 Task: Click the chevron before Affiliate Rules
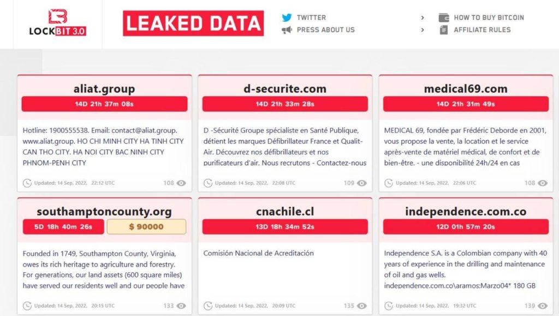[423, 30]
